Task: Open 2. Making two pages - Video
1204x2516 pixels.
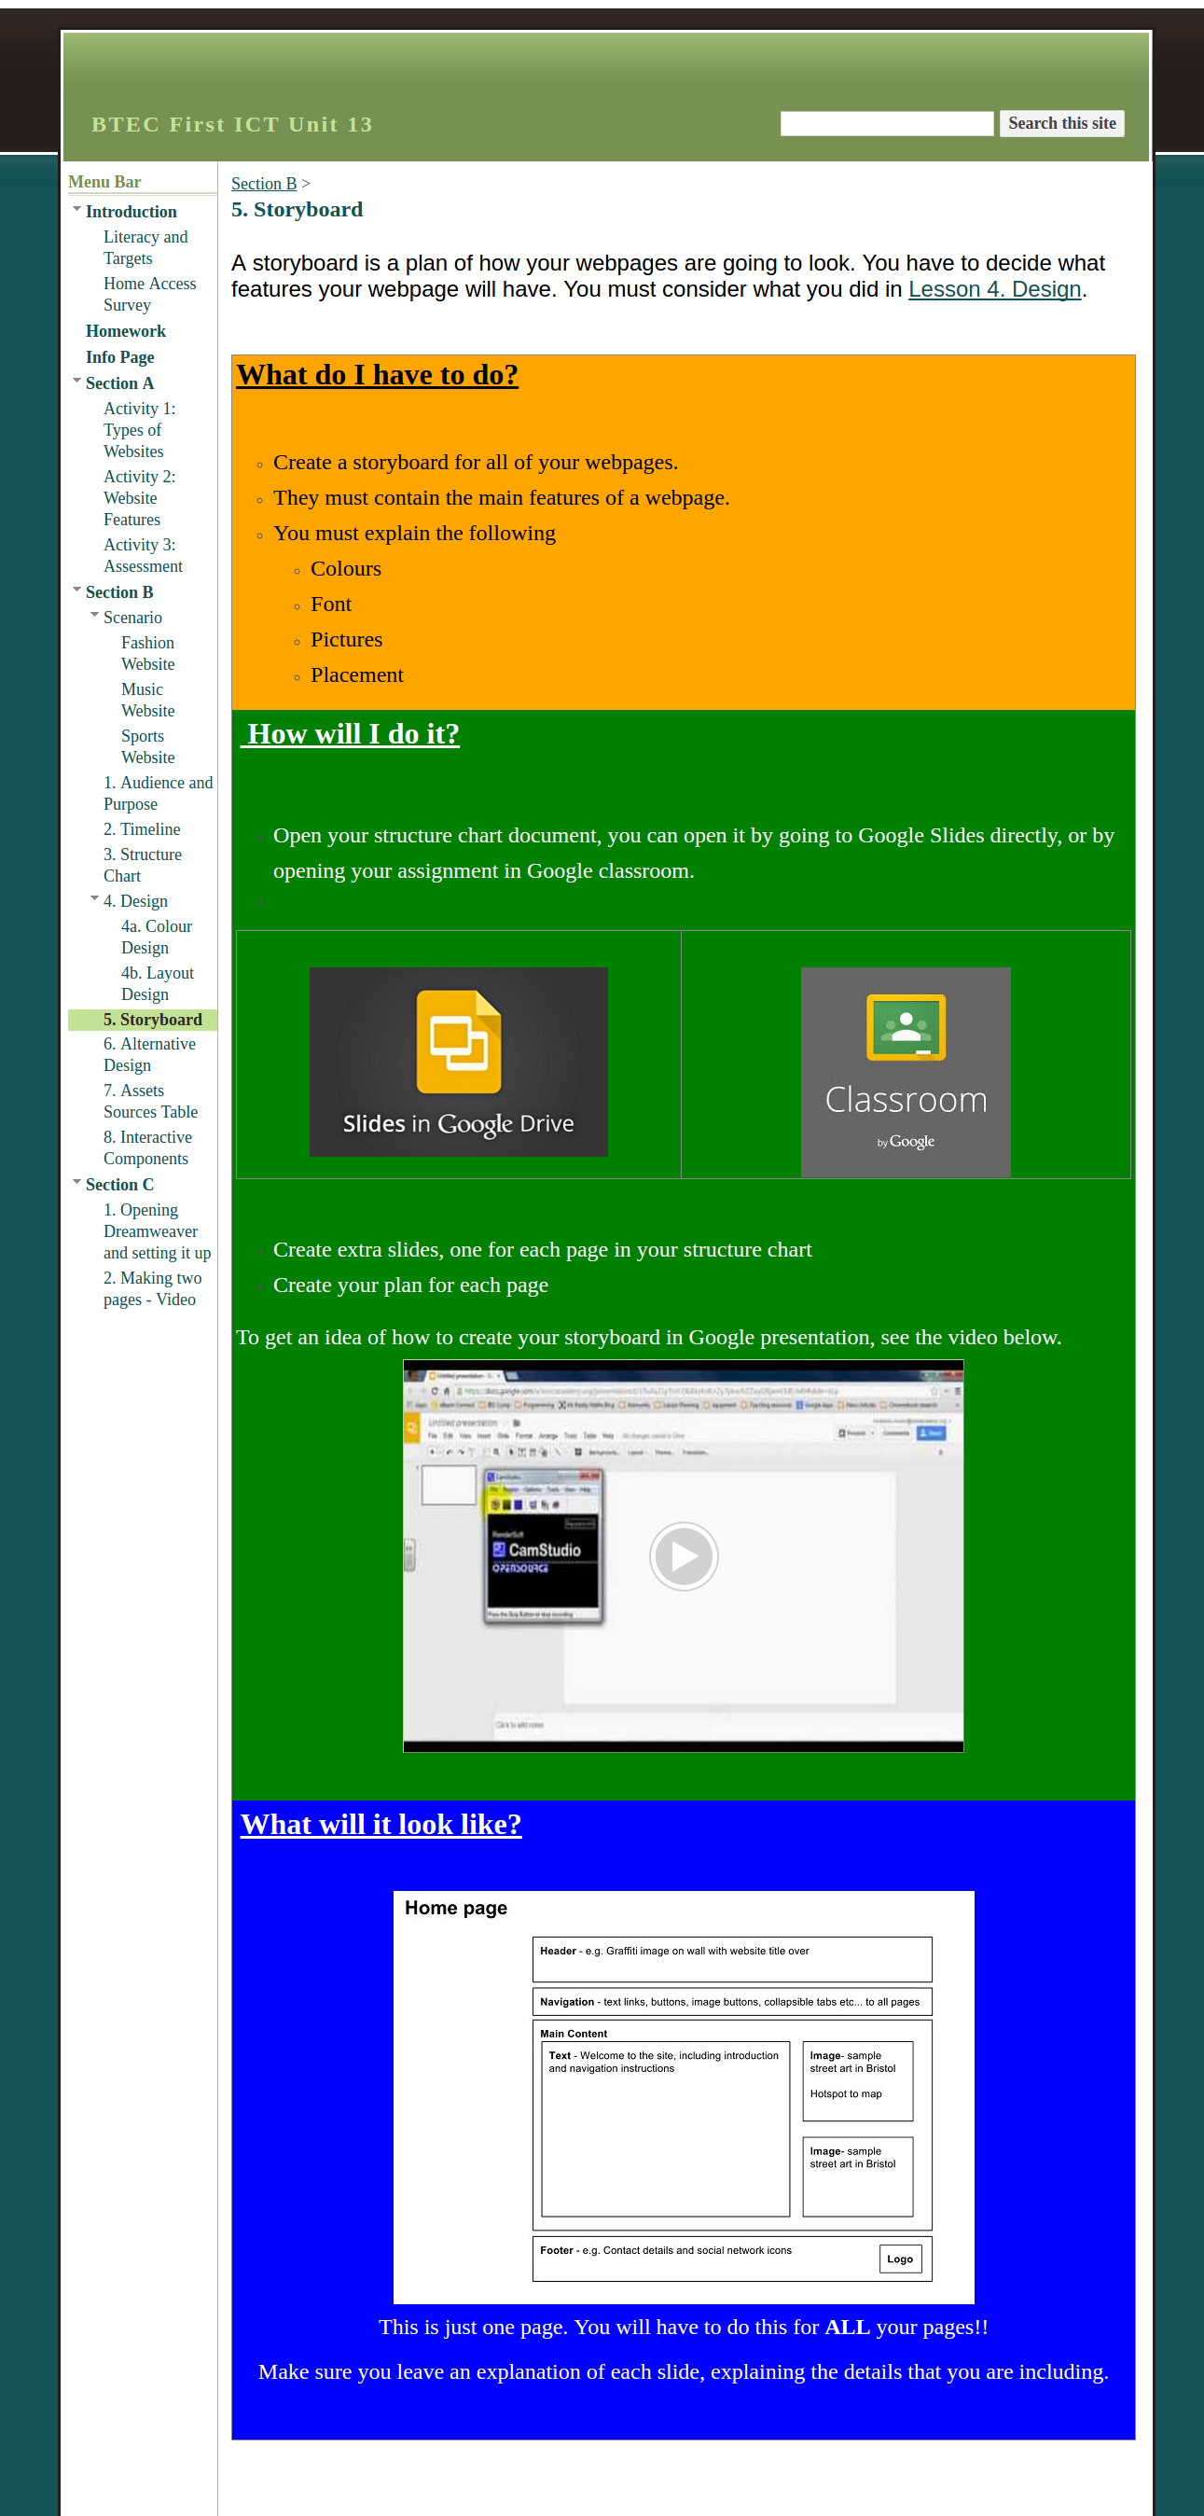Action: [x=152, y=1289]
